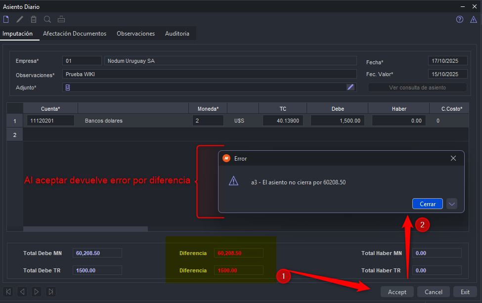Click the Debe field showing 1,500.00
This screenshot has height=303, width=482.
pyautogui.click(x=338, y=121)
